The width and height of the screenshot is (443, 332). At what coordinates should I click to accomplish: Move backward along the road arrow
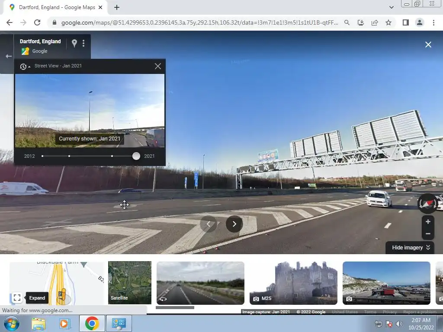[208, 224]
